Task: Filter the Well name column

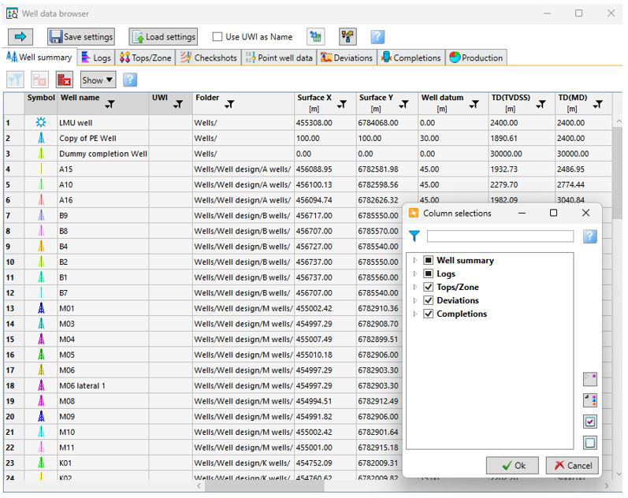Action: [x=110, y=105]
